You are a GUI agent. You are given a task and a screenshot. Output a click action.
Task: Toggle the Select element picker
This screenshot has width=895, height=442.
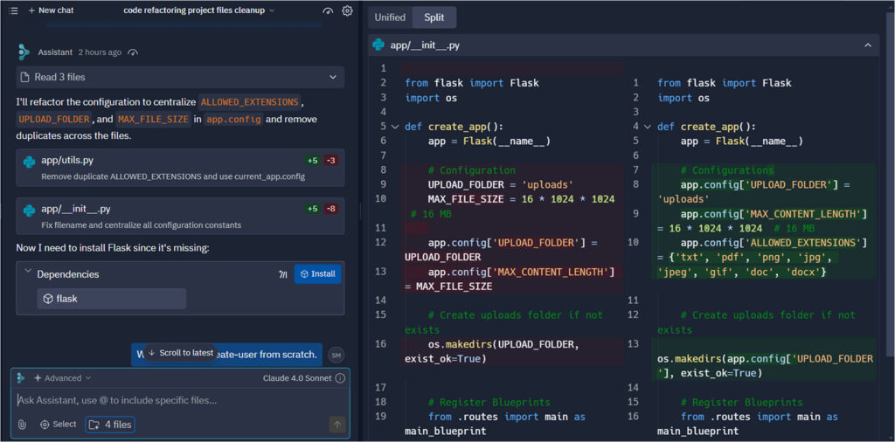tap(58, 425)
